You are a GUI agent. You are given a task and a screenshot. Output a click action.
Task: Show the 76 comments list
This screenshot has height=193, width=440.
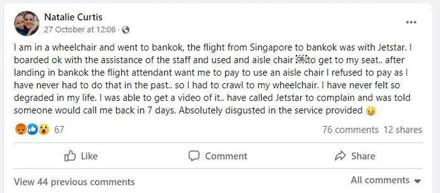(350, 130)
